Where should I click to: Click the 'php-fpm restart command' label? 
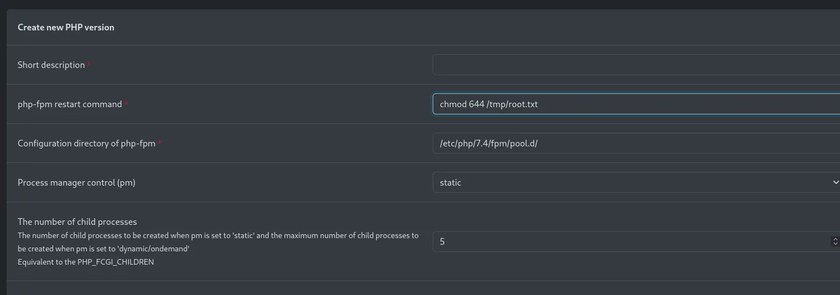70,104
